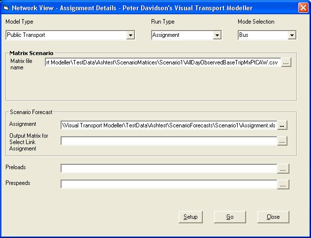Click the Mode Selection label
The height and width of the screenshot is (238, 311).
pos(256,22)
